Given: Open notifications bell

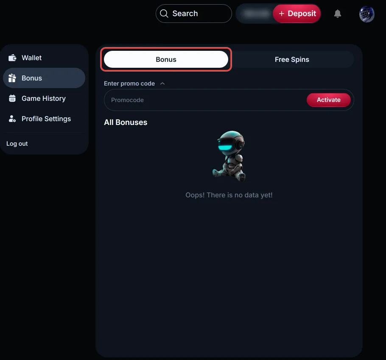Looking at the screenshot, I should tap(338, 14).
